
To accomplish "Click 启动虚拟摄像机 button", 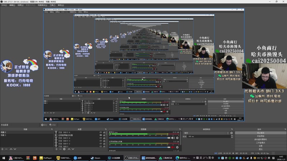I will pos(260,140).
